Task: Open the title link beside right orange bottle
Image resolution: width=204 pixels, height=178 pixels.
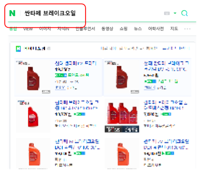Action: coord(166,144)
